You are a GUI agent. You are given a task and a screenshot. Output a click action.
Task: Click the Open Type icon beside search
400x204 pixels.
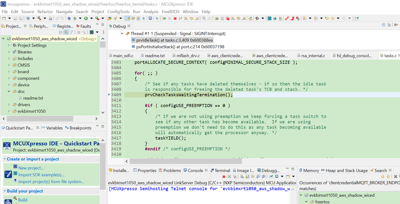point(110,18)
